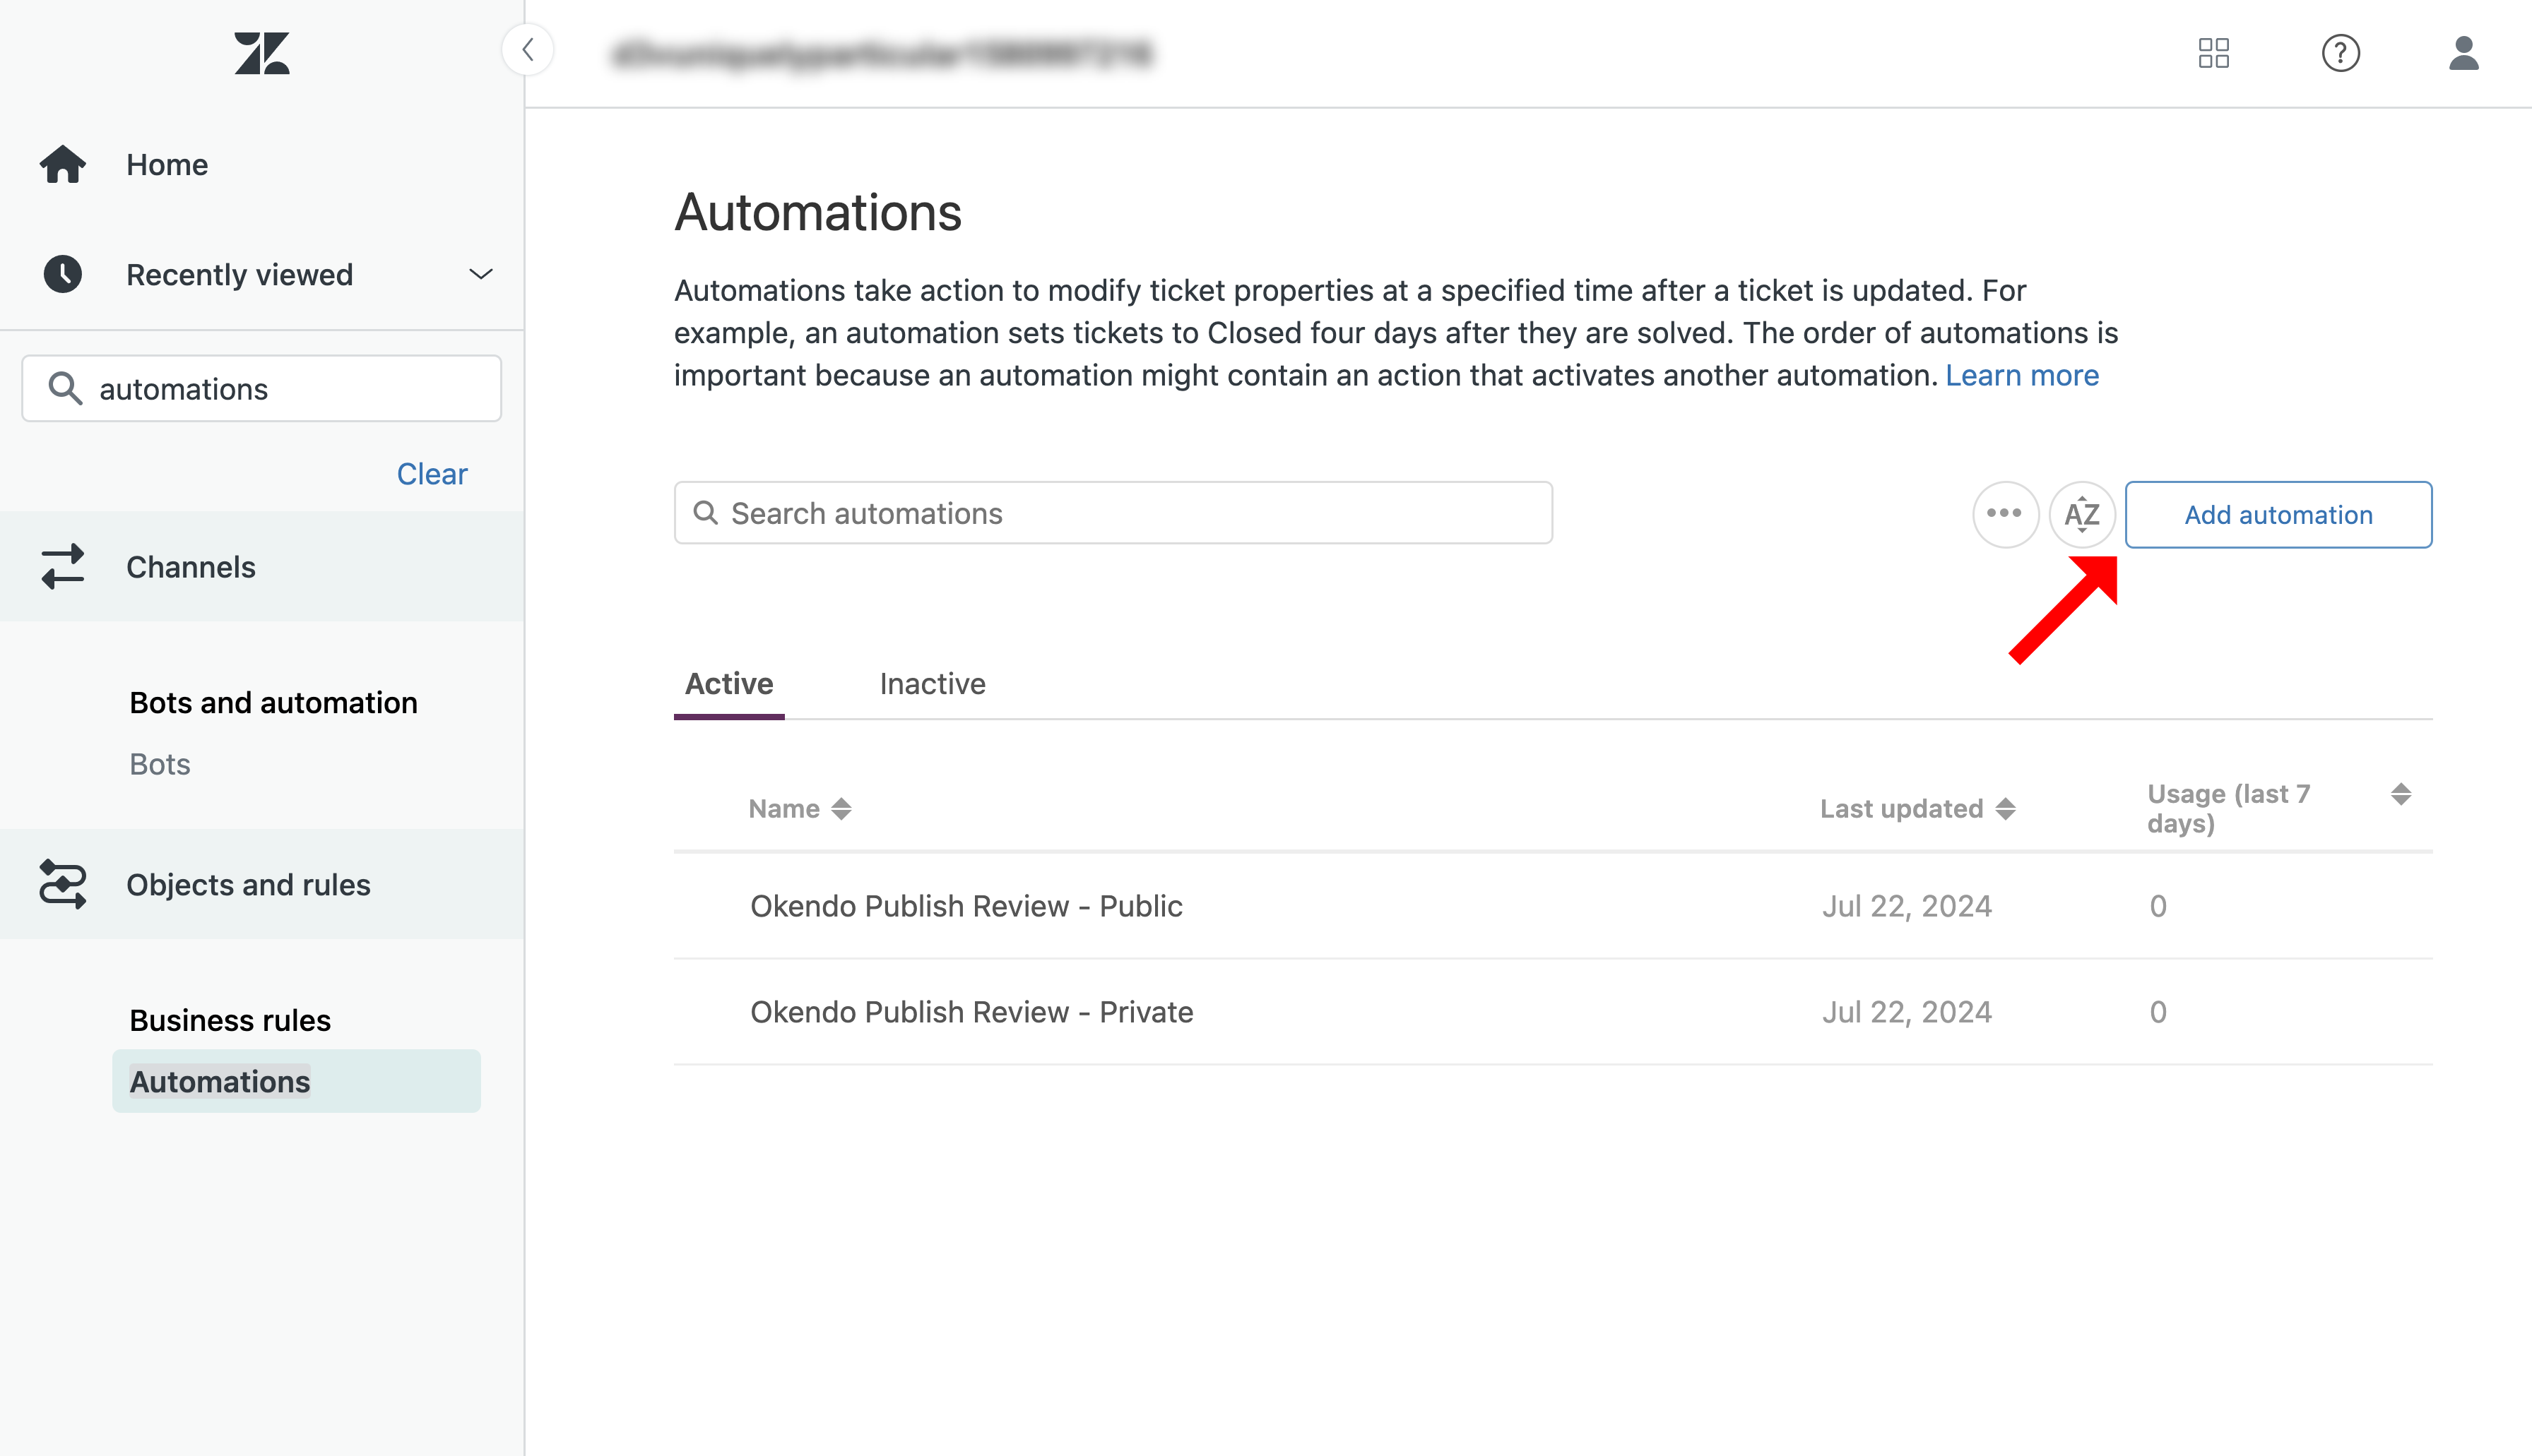Collapse the Objects and rules section
2532x1456 pixels.
262,884
